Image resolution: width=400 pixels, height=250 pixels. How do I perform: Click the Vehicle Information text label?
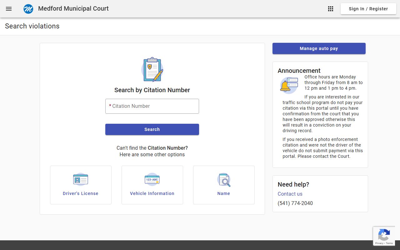152,193
